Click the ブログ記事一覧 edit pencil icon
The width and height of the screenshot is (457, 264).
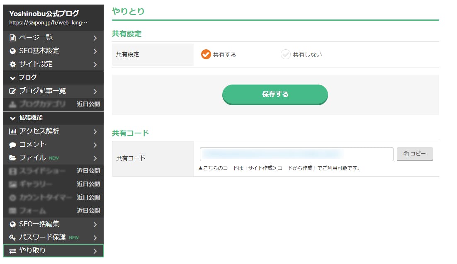12,91
